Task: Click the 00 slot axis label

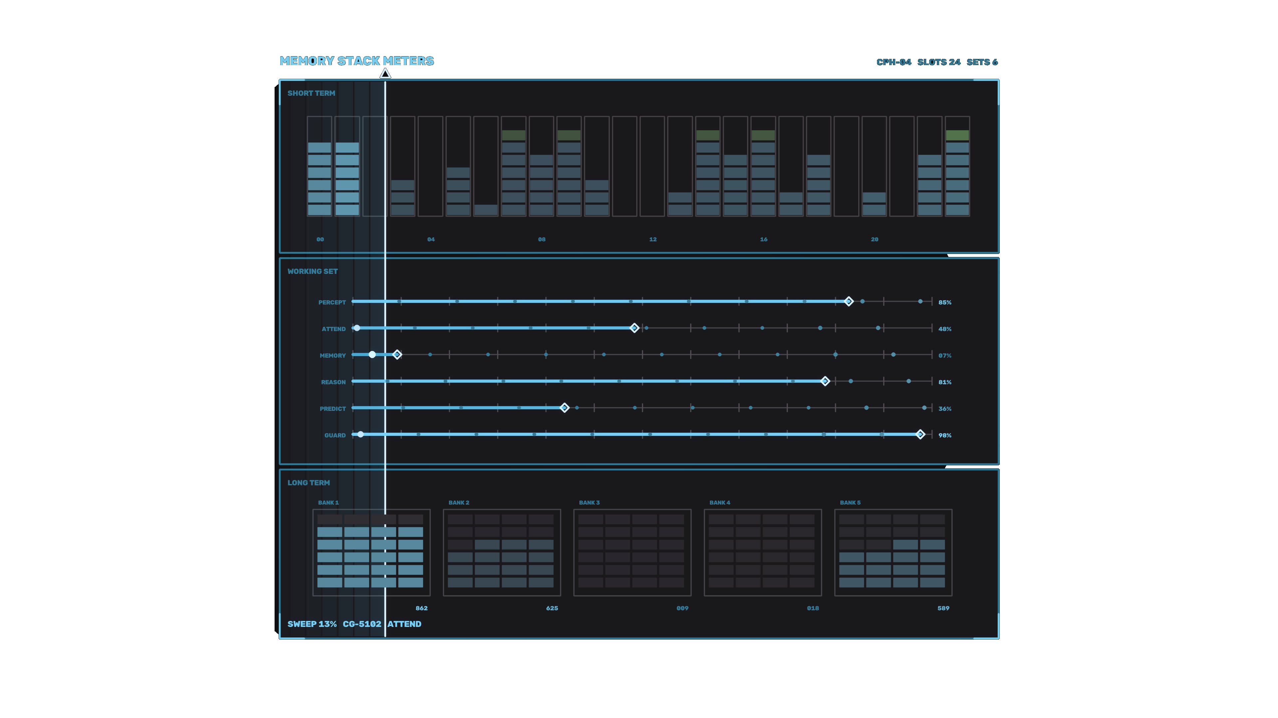Action: click(x=320, y=239)
